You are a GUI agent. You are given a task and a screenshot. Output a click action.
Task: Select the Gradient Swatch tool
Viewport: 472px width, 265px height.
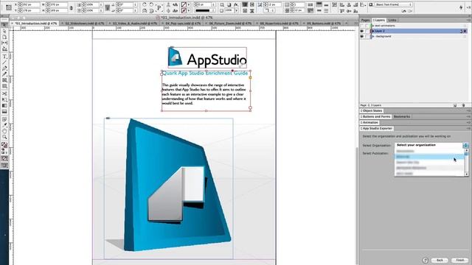(x=4, y=105)
